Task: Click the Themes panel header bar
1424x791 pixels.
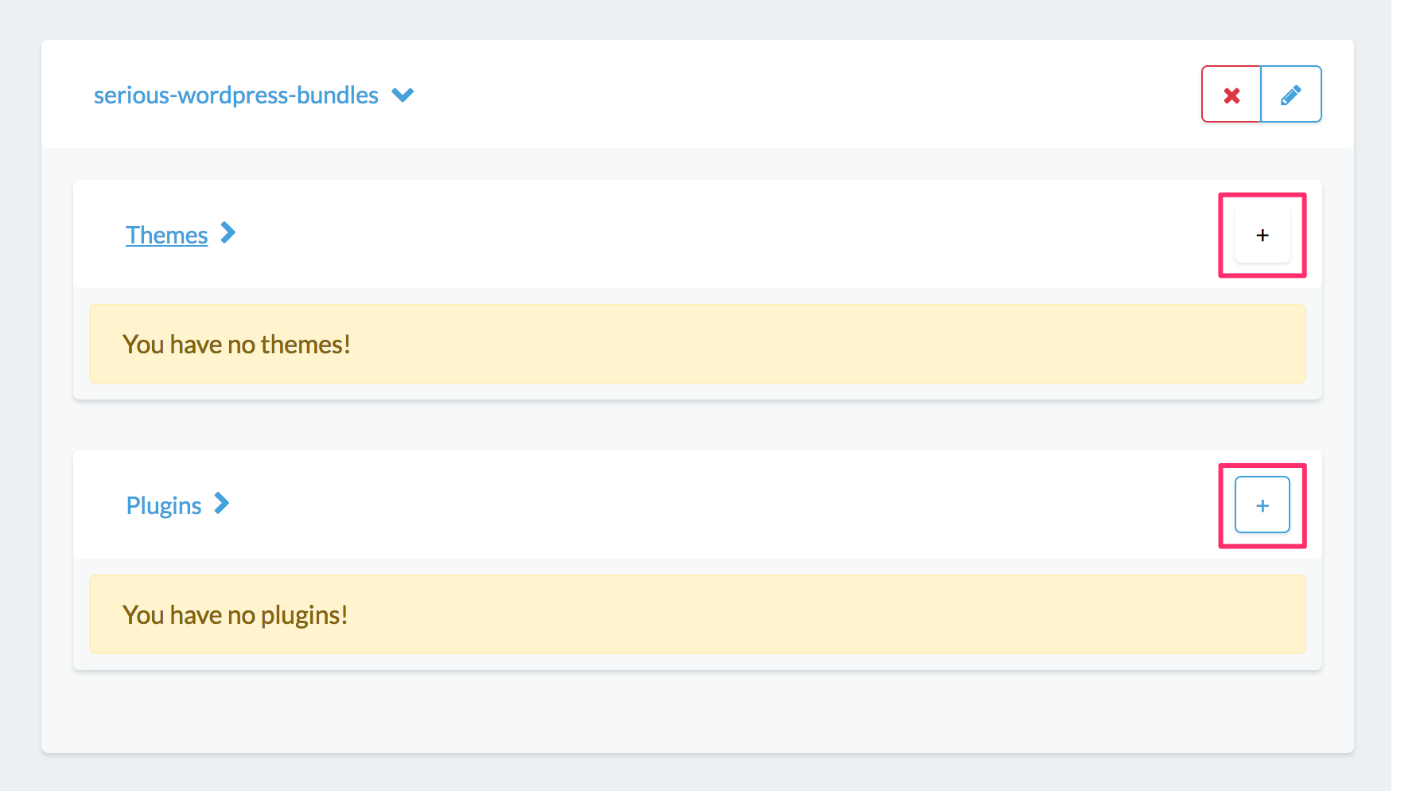Action: point(698,234)
